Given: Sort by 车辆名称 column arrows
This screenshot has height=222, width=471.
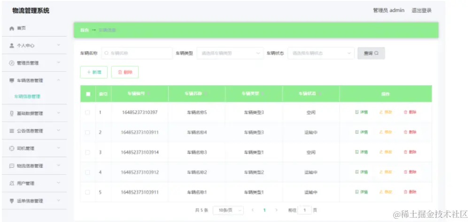Looking at the screenshot, I should click(206, 94).
